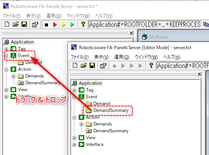Click the yellow question mark help icon in back window
209x155 pixels.
[x=83, y=25]
